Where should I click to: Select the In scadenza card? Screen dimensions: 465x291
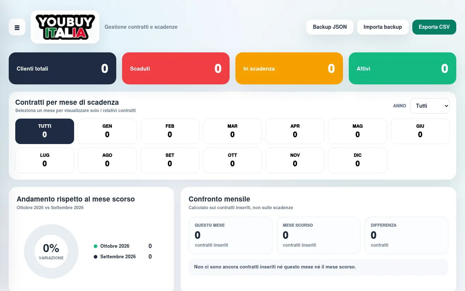coord(289,68)
